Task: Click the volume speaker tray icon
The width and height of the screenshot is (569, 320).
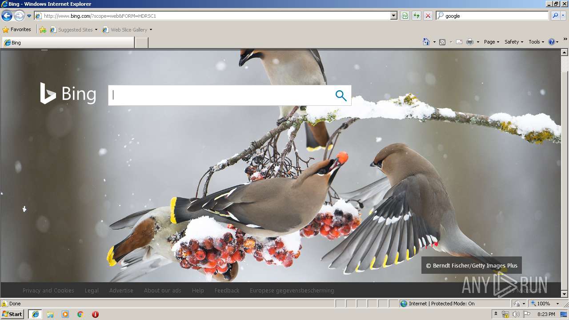Action: (x=516, y=314)
